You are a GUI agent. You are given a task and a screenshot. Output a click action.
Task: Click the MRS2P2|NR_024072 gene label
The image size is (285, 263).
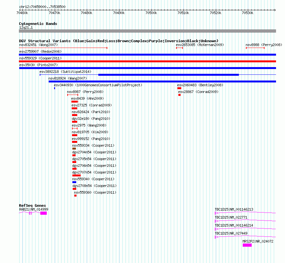[x=258, y=241]
